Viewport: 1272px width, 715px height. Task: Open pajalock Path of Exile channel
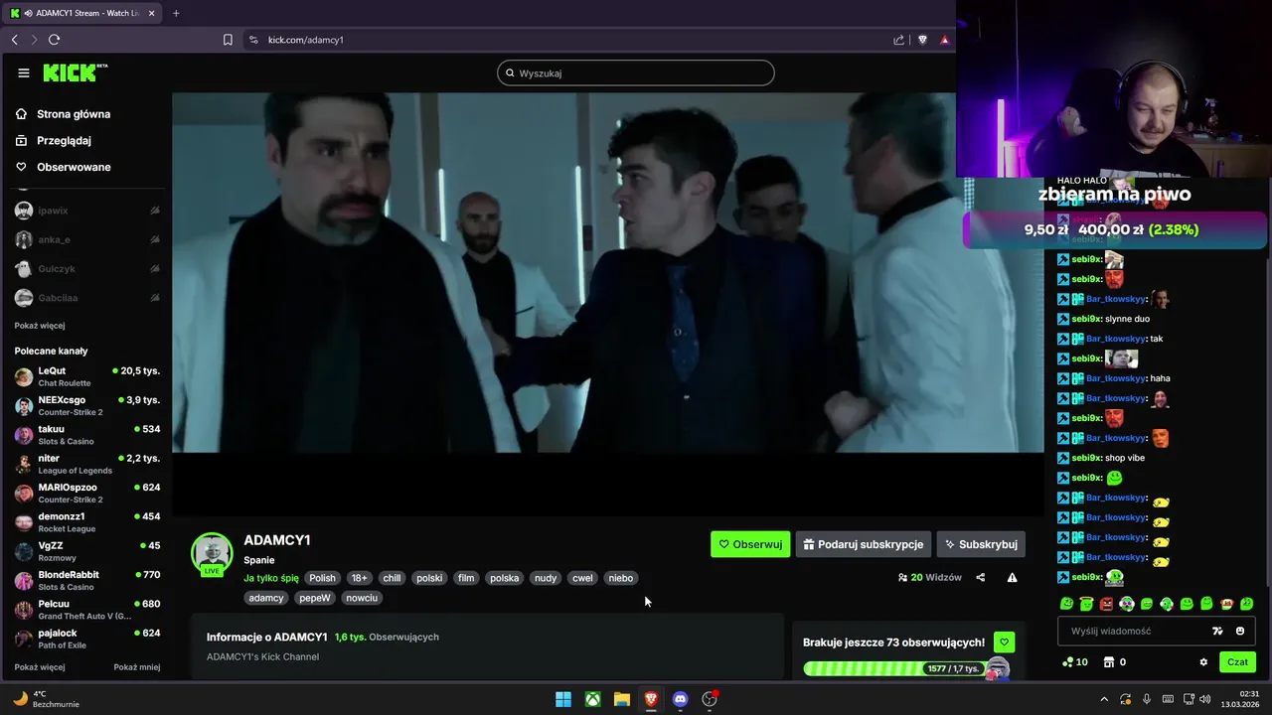coord(87,639)
